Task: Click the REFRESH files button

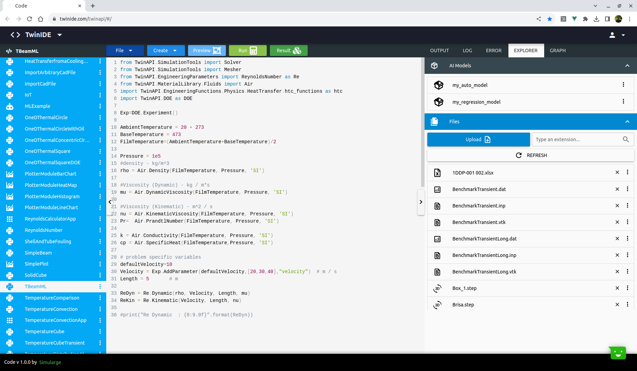Action: [530, 155]
